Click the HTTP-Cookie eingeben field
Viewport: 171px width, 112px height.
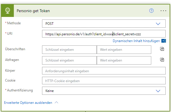104,81
